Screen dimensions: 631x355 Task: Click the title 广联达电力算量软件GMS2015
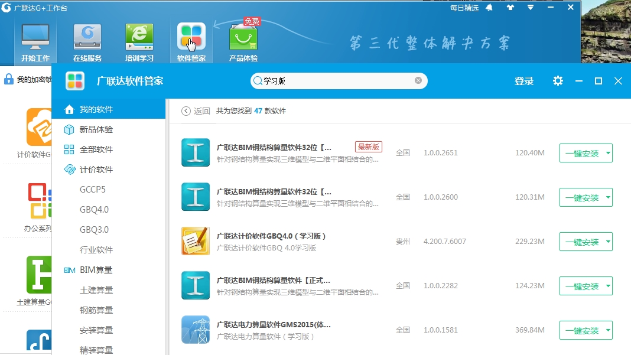click(274, 324)
